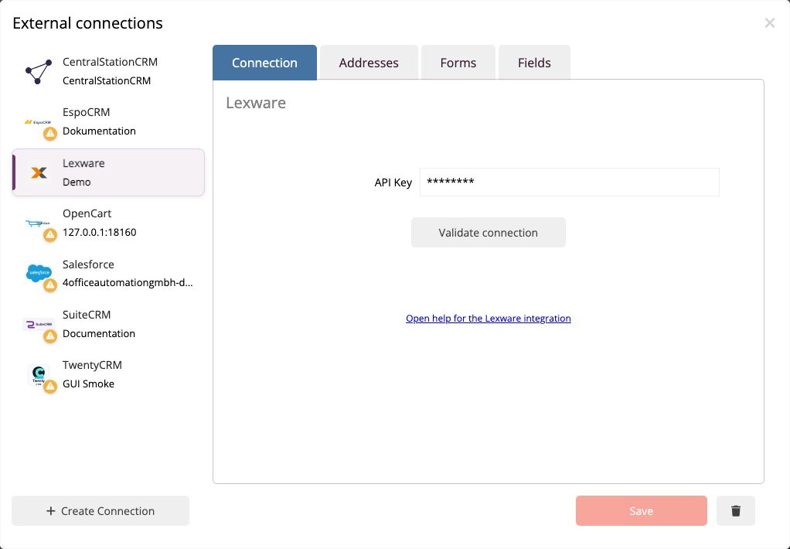Click Create Connection button
Viewport: 790px width, 549px height.
pos(100,510)
